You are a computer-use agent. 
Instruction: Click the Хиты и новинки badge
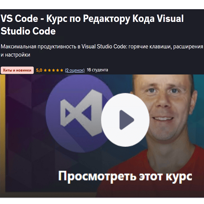coord(17,70)
